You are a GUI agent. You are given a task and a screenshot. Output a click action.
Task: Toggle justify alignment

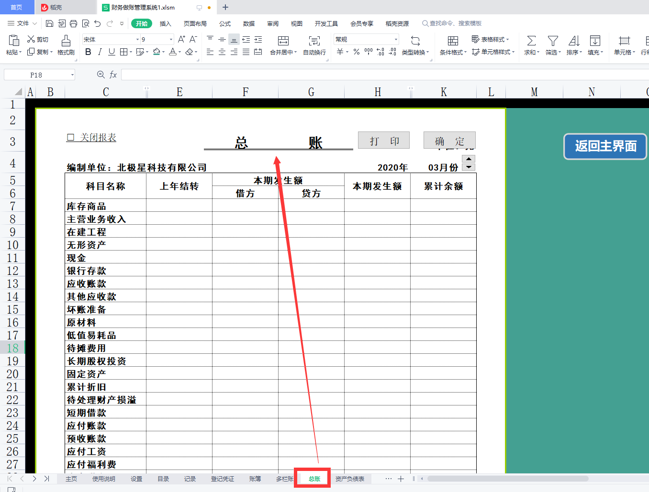[x=246, y=52]
